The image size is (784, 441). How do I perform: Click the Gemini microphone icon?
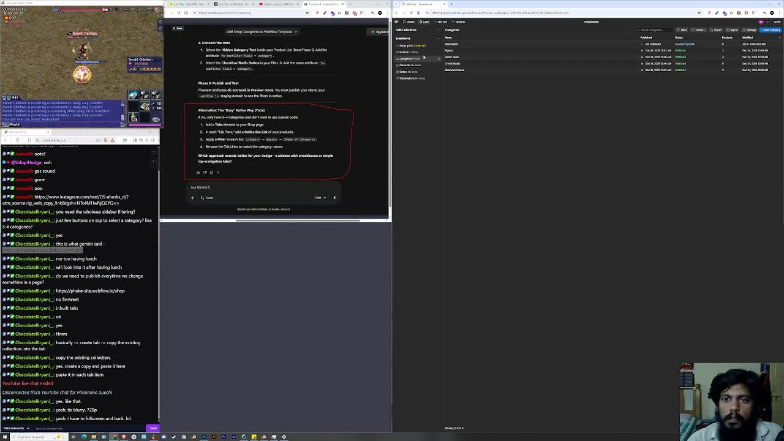(334, 198)
